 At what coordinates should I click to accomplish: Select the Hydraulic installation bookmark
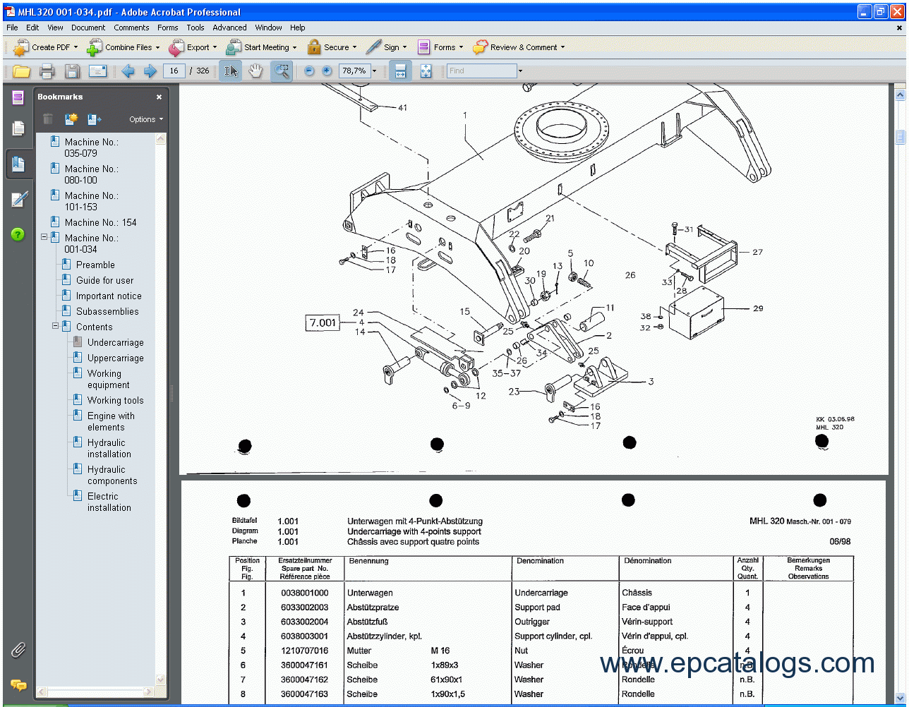109,448
